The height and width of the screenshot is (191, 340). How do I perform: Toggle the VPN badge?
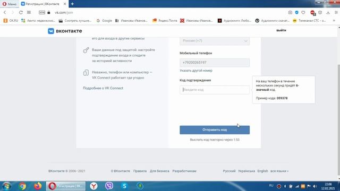pos(42,13)
